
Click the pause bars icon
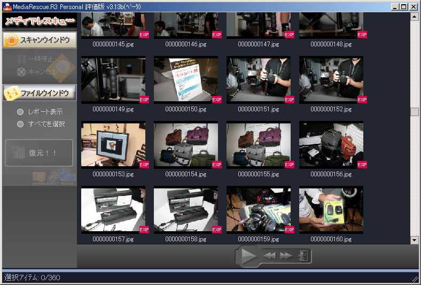(x=21, y=59)
